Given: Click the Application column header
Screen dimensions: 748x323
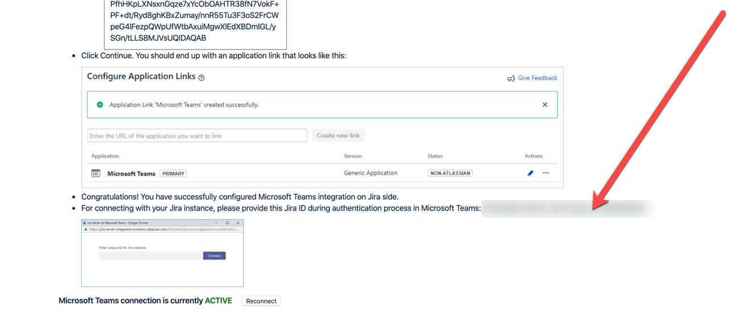Looking at the screenshot, I should (x=105, y=156).
